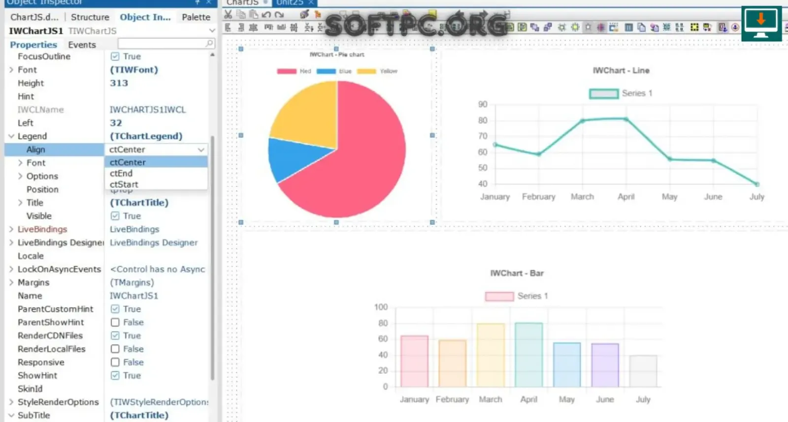Select the Name property row
This screenshot has width=788, height=422.
tap(107, 296)
